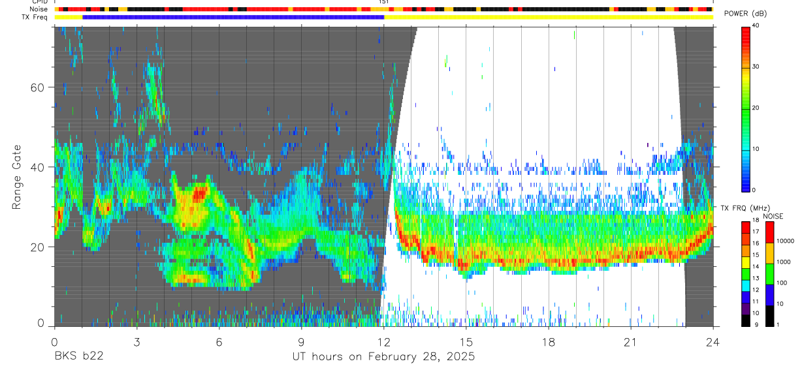The width and height of the screenshot is (802, 370).
Task: Select the 40 label on POWER scale
Action: point(756,25)
